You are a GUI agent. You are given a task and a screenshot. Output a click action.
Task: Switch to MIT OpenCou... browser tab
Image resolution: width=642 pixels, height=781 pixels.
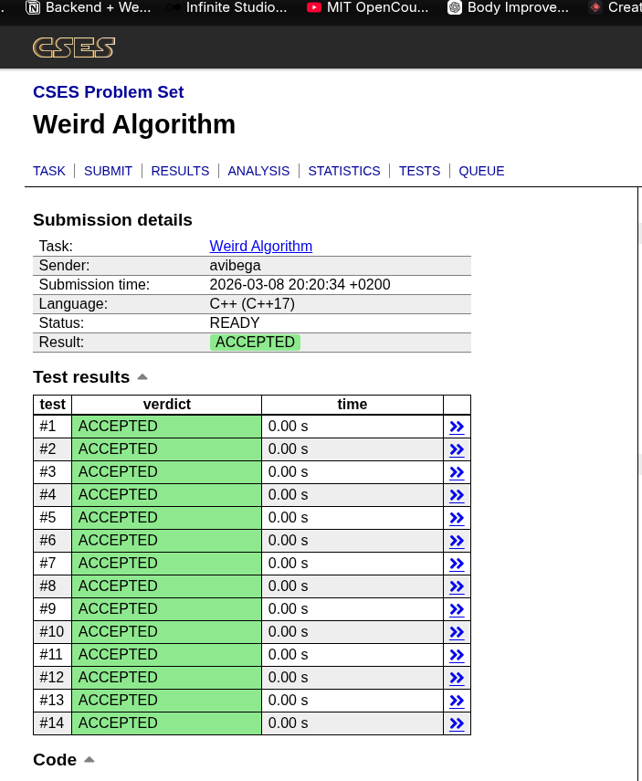[x=367, y=7]
